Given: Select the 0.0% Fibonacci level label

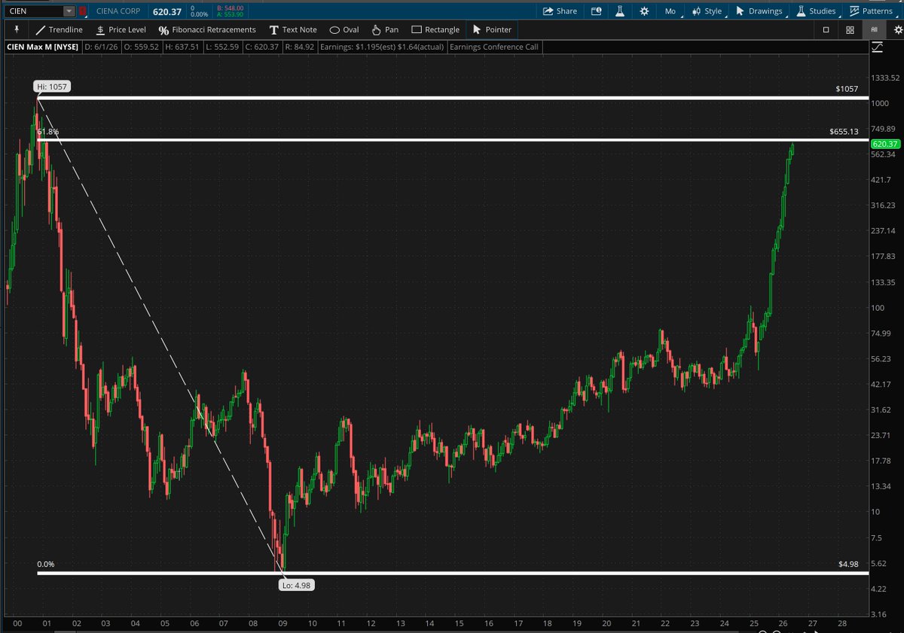Looking at the screenshot, I should (46, 564).
